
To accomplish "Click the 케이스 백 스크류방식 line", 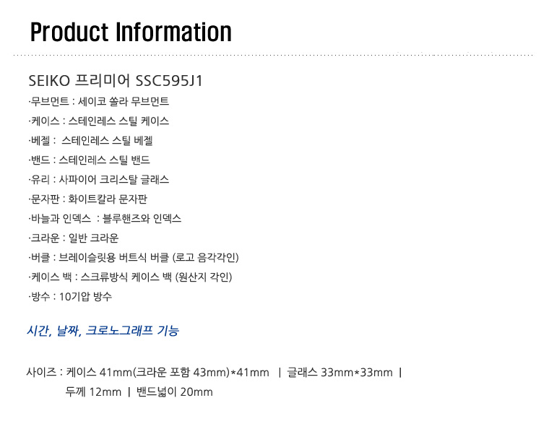I will click(x=130, y=277).
